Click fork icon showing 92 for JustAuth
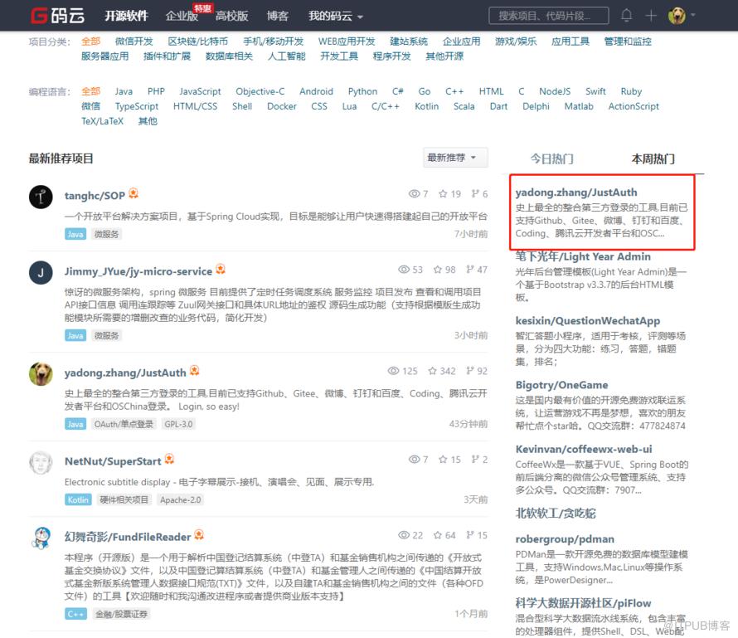Image resolution: width=738 pixels, height=638 pixels. coord(469,371)
